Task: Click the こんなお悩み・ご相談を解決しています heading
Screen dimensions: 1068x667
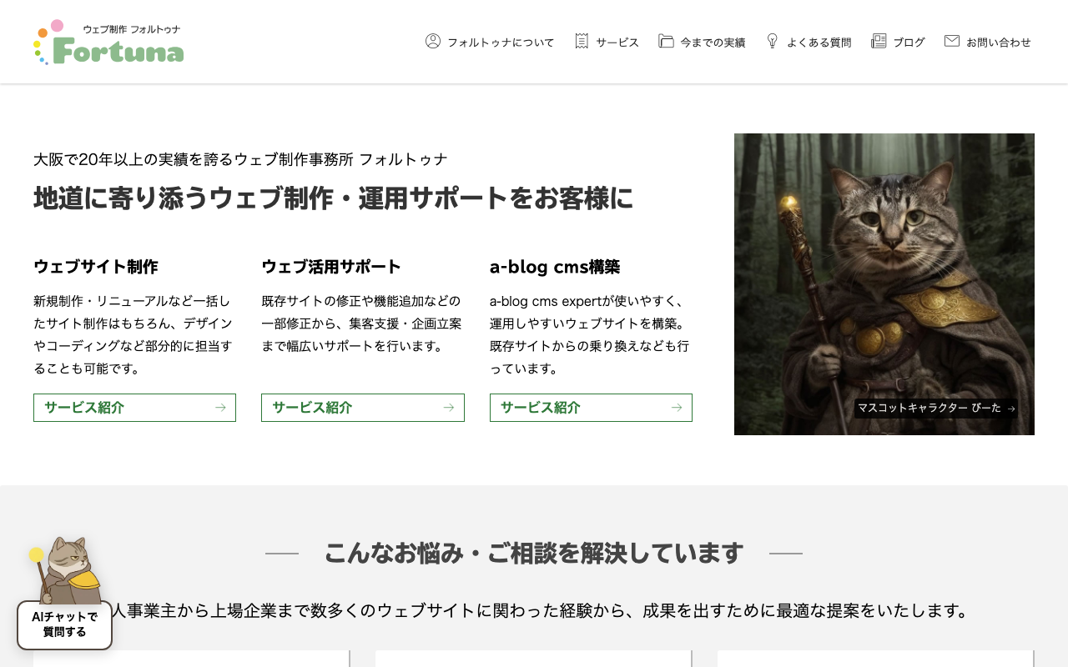Action: coord(534,553)
